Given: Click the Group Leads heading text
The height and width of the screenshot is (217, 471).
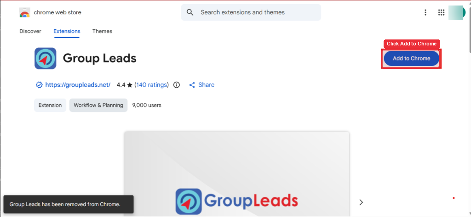Looking at the screenshot, I should click(x=100, y=58).
